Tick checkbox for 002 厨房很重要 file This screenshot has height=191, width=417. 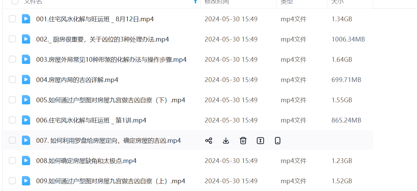point(12,39)
